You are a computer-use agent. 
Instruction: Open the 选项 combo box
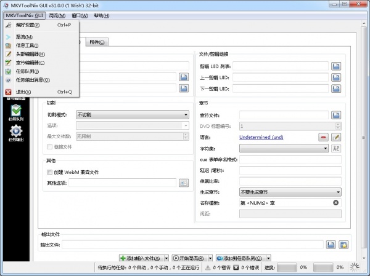click(133, 125)
